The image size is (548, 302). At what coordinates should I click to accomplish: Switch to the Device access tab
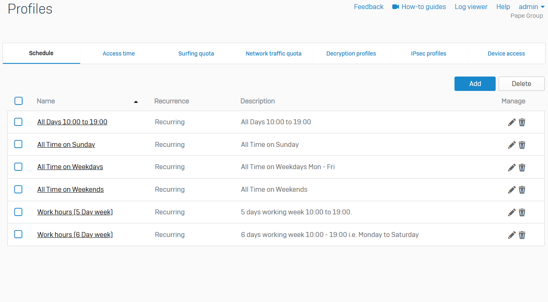coord(506,53)
